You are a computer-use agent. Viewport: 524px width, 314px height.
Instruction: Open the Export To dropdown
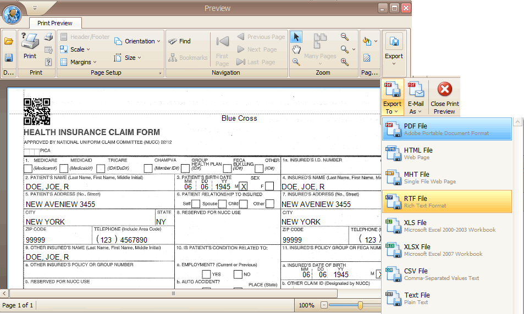coord(393,97)
